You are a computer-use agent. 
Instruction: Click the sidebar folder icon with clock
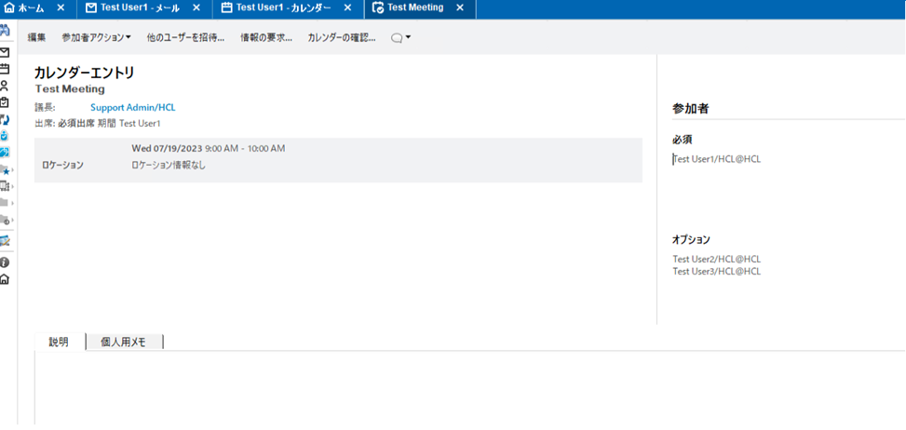click(5, 220)
